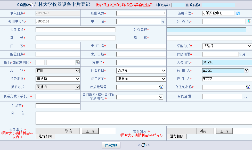This screenshot has height=150, width=252.
Task: Open the 分类号 lookup icon
Action: [249, 21]
